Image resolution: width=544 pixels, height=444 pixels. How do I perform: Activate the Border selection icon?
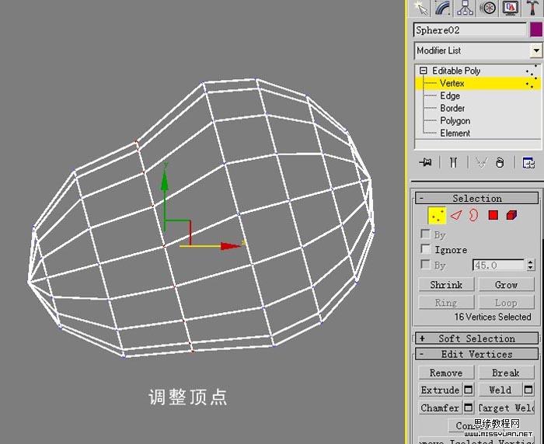(x=473, y=215)
